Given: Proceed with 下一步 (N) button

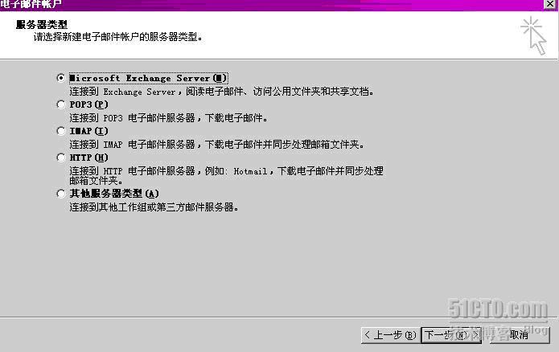Looking at the screenshot, I should coord(451,335).
